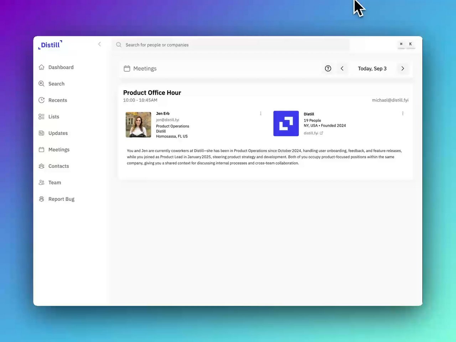Click NY, USA • Founded 2024 text
Image resolution: width=456 pixels, height=342 pixels.
point(325,125)
